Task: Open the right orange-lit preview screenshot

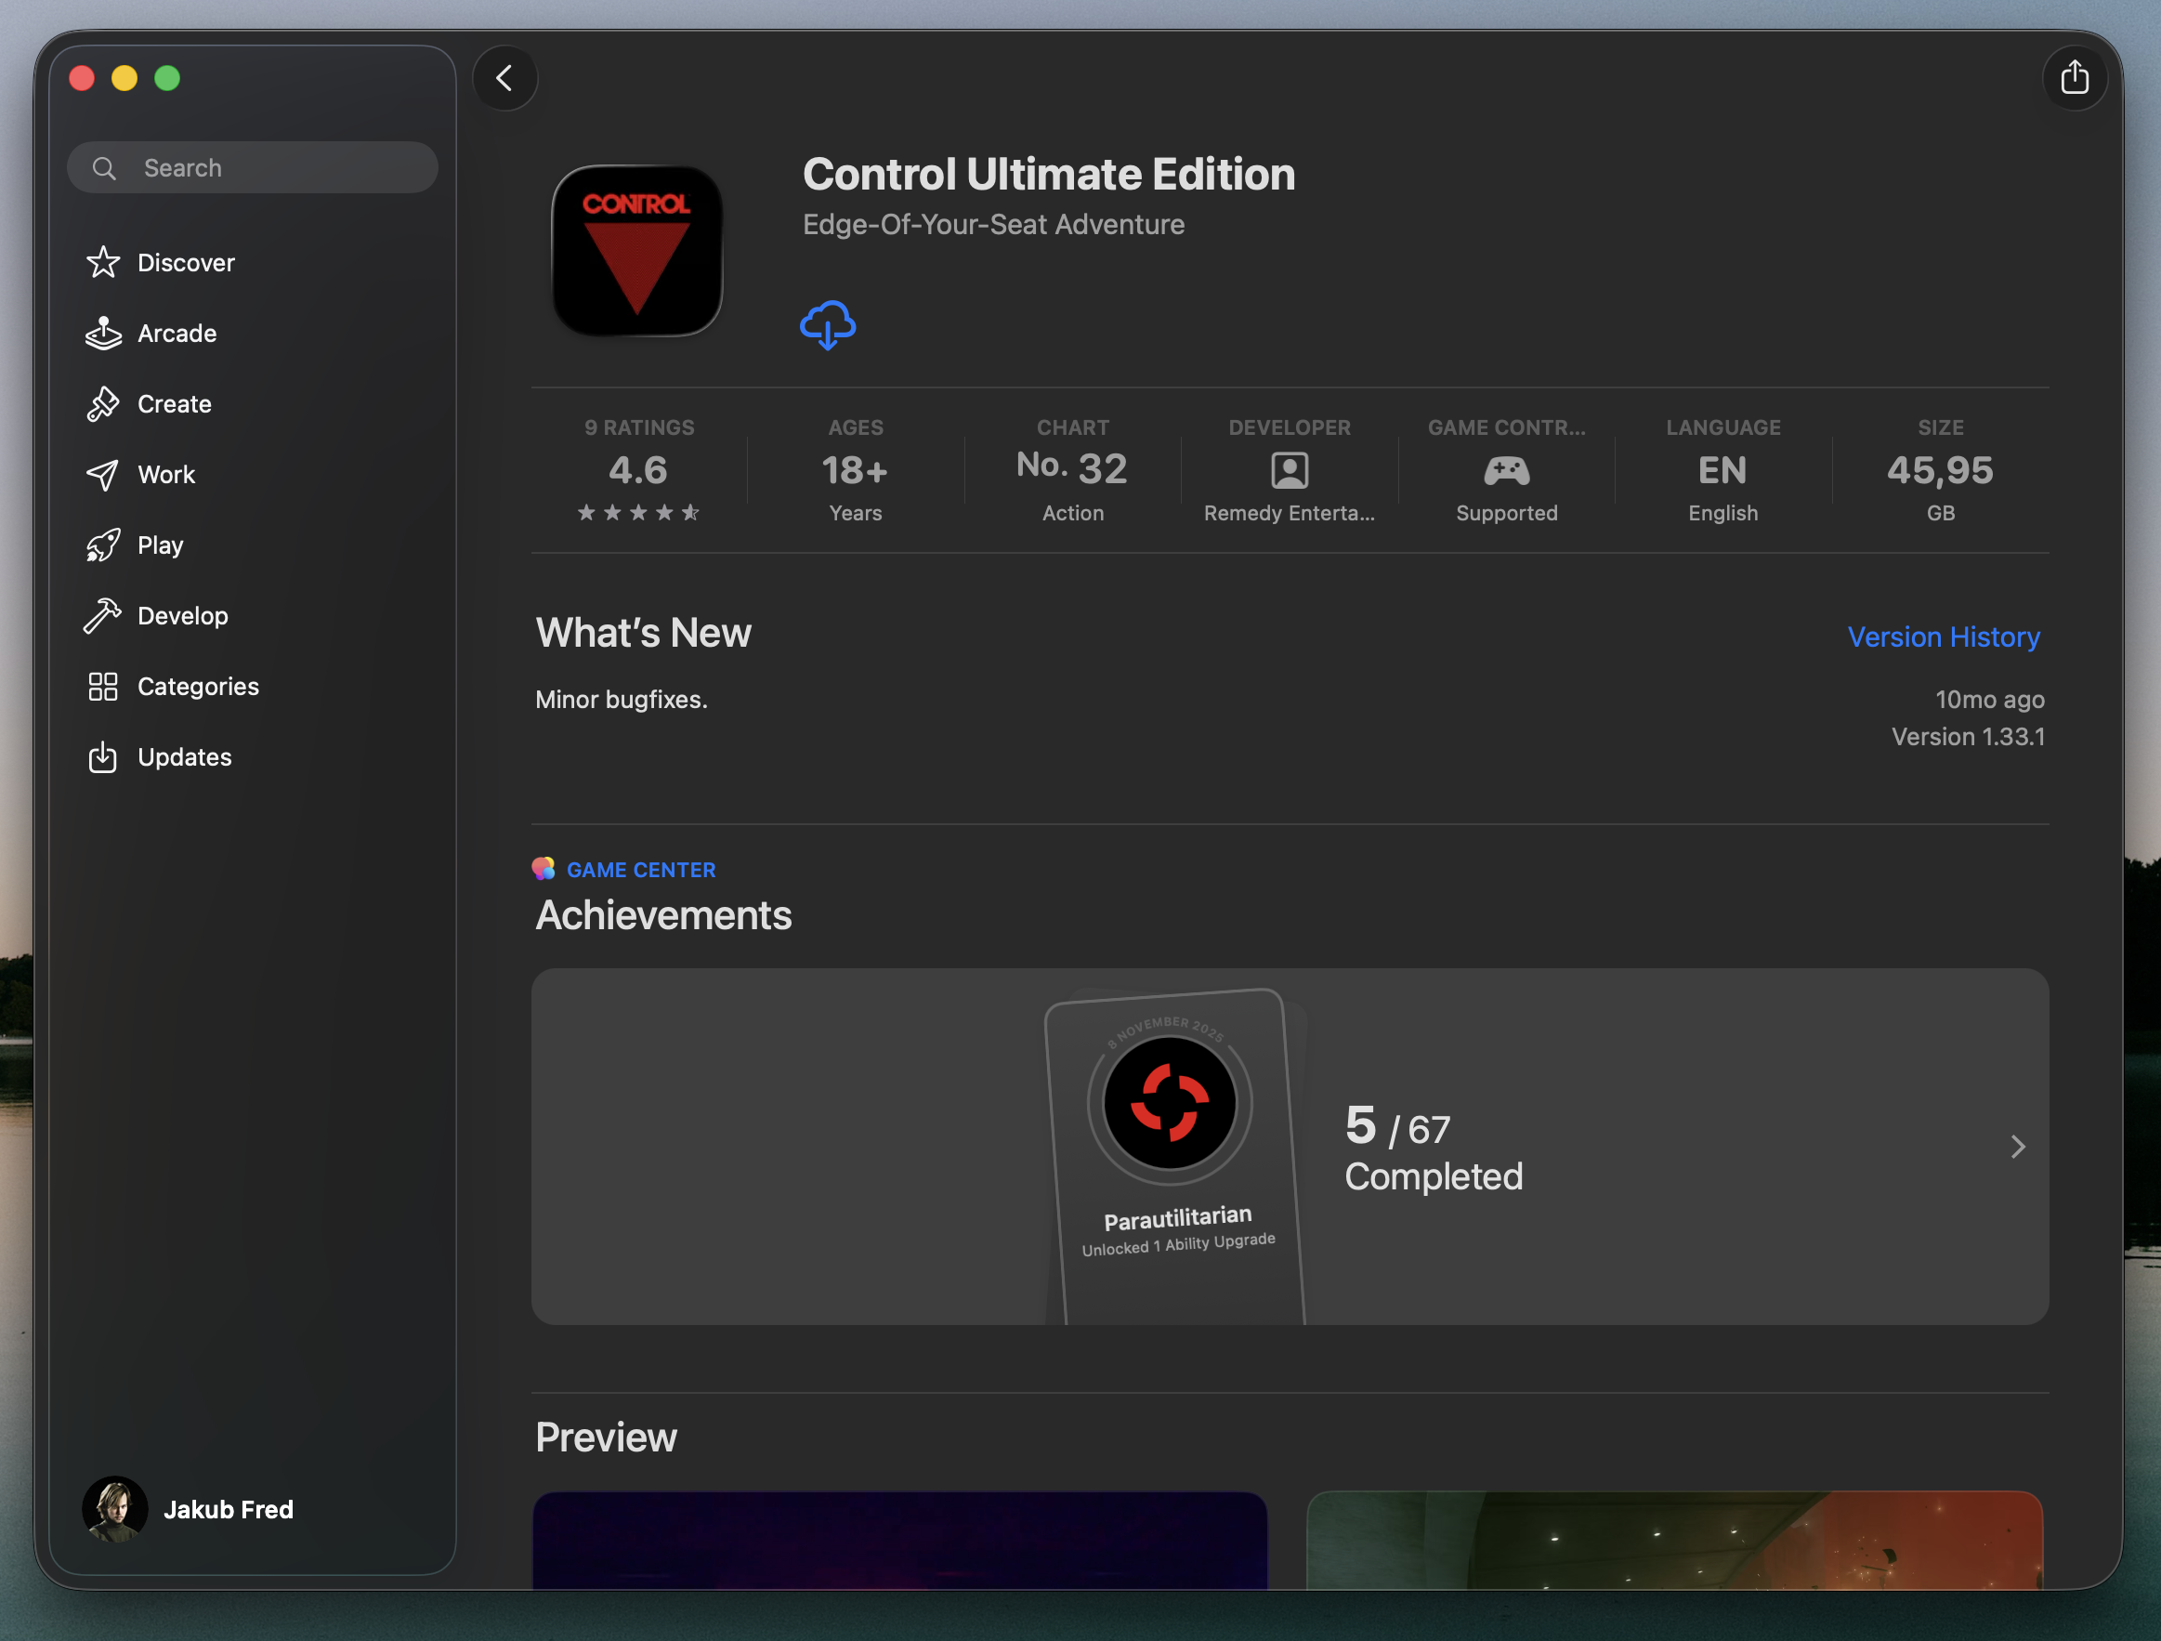Action: 1674,1541
